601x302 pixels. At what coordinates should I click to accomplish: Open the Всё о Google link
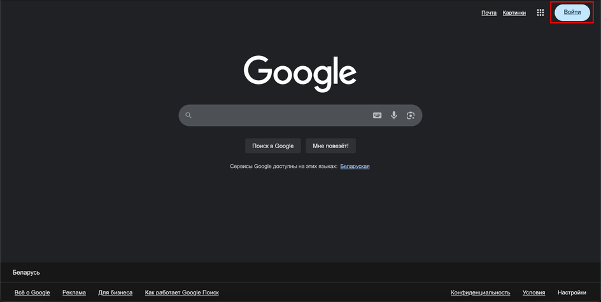click(x=32, y=292)
